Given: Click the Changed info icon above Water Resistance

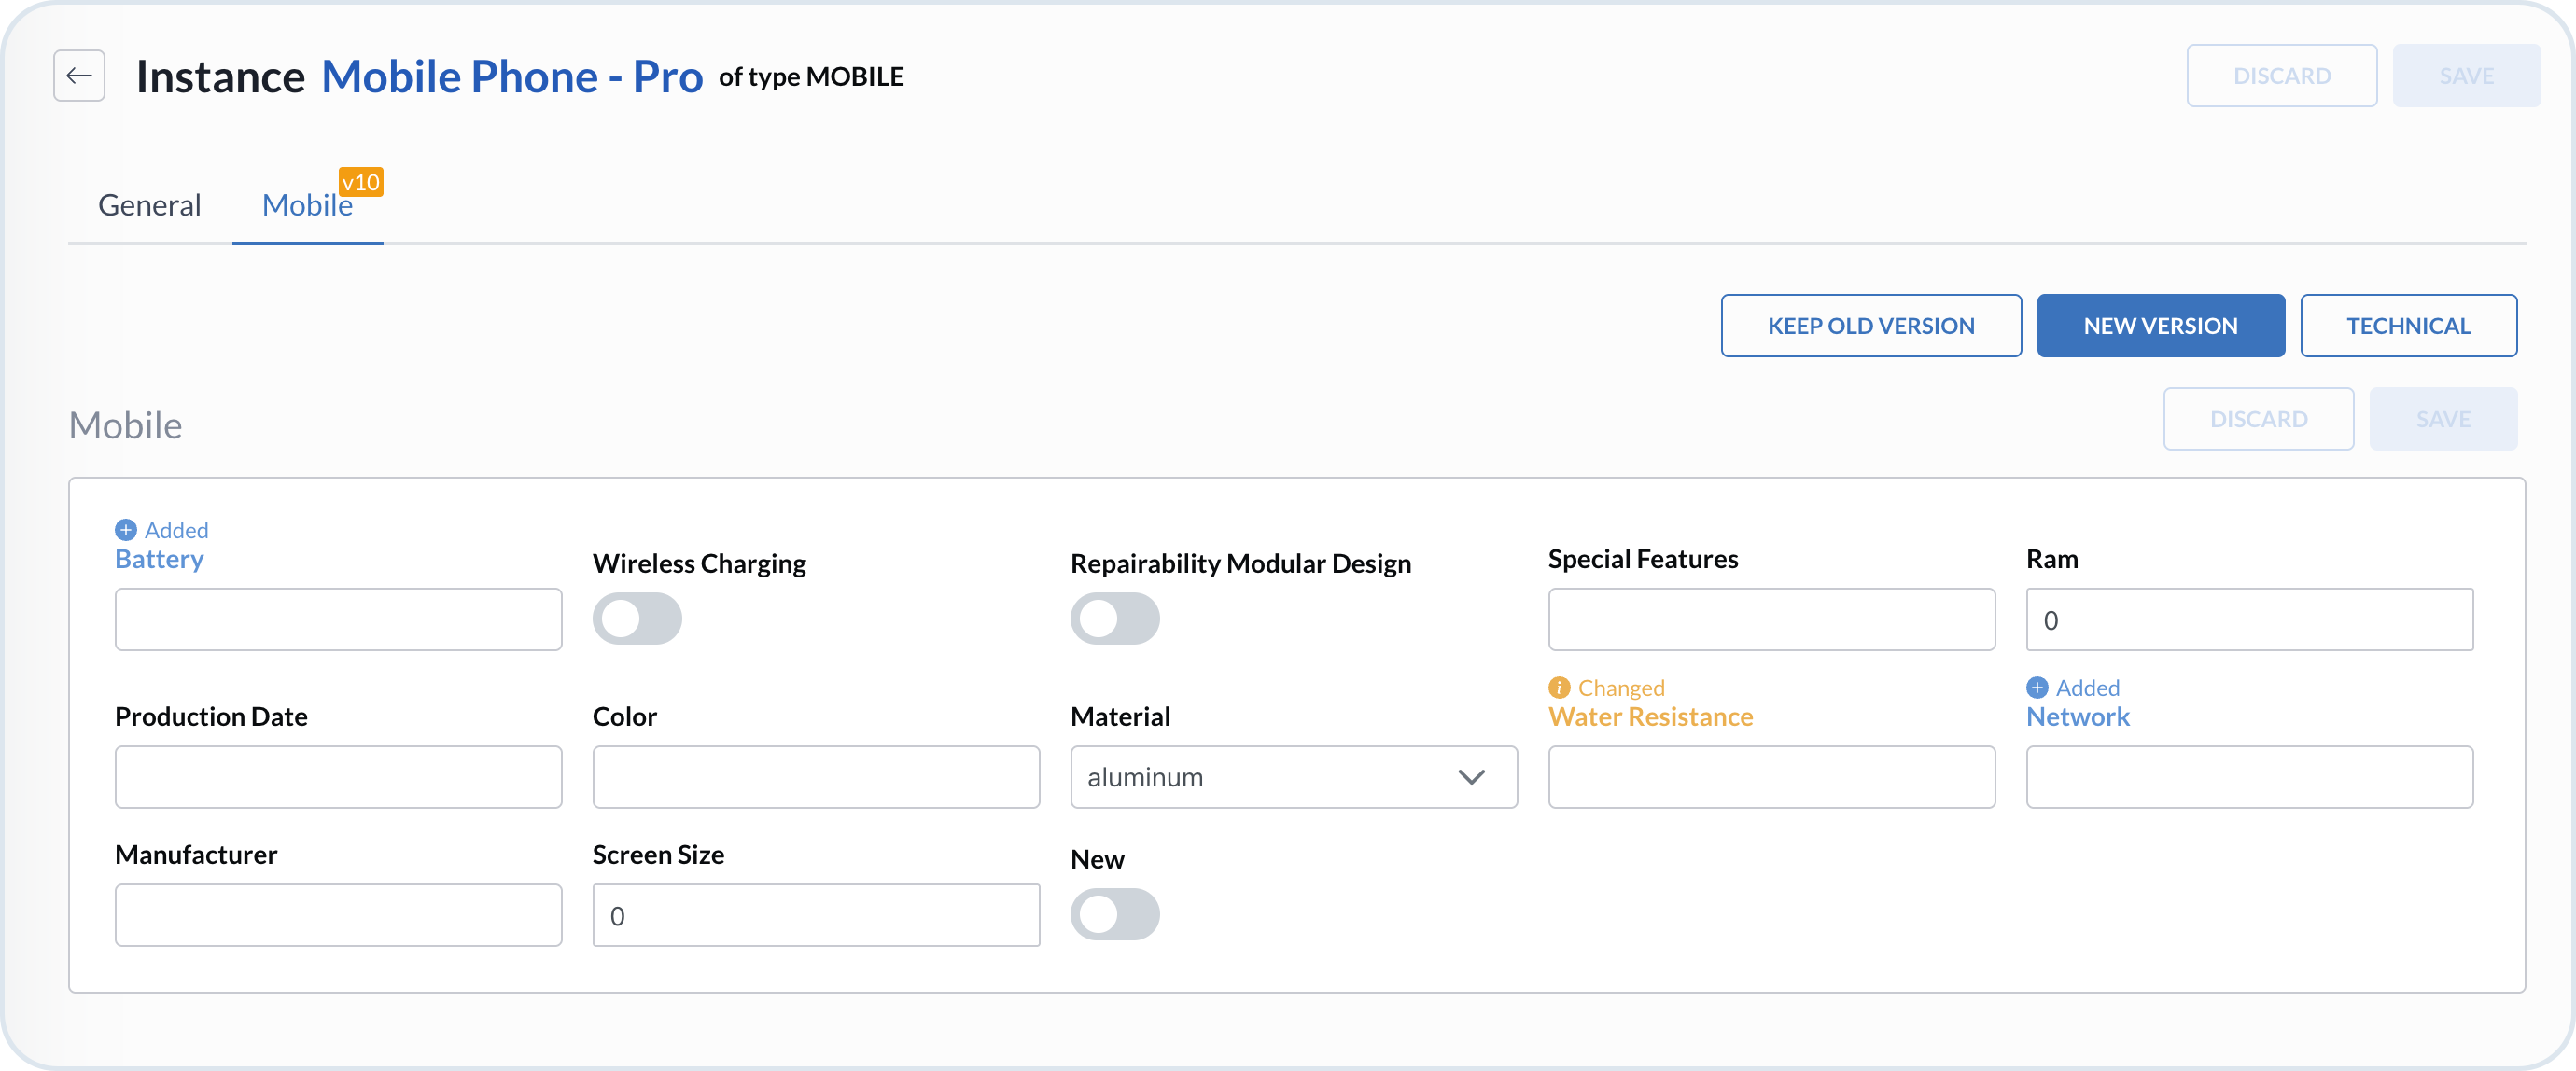Looking at the screenshot, I should coord(1558,687).
